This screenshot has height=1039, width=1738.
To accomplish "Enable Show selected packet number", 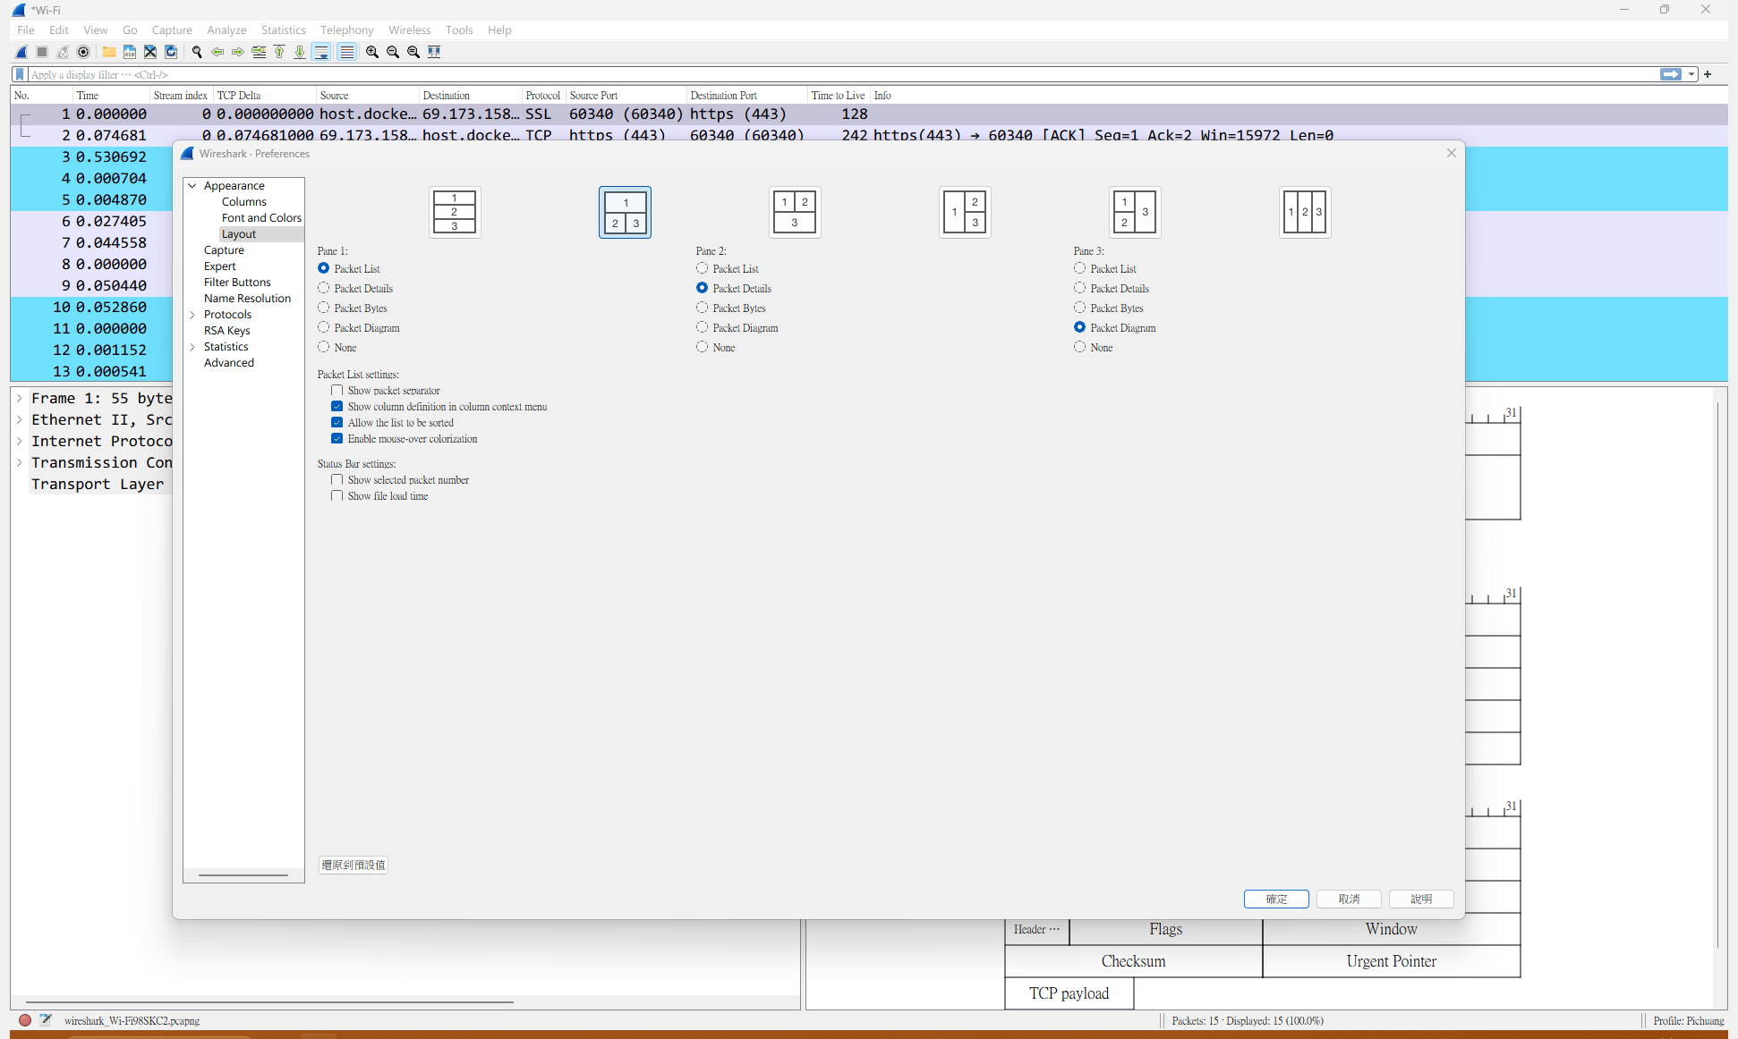I will (337, 480).
